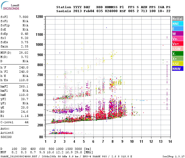
Task: Click the 300 height axis label
Action: (40, 115)
